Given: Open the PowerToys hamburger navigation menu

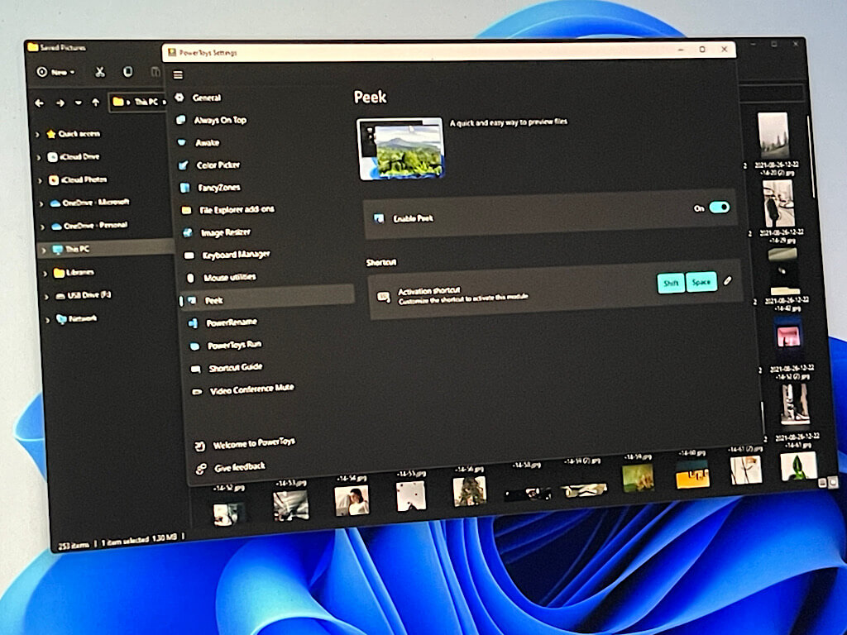Looking at the screenshot, I should click(179, 75).
